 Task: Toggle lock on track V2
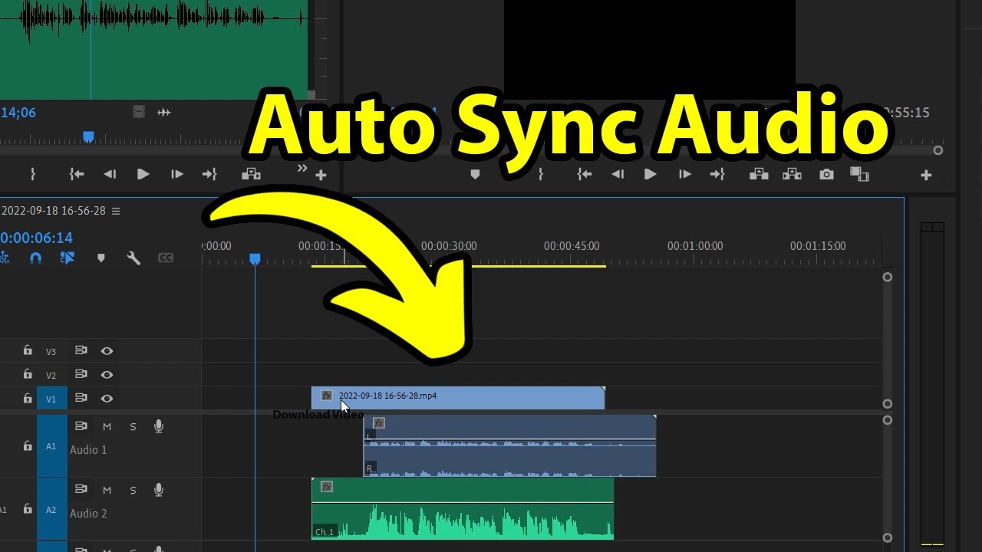(x=28, y=374)
